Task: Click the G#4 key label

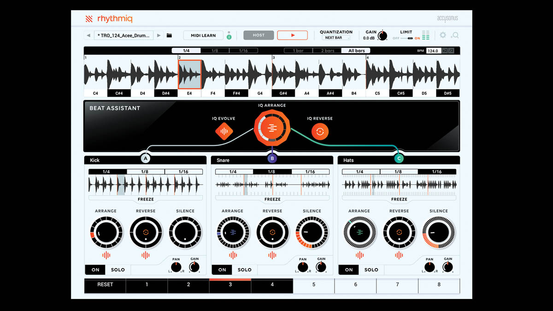Action: click(x=283, y=93)
